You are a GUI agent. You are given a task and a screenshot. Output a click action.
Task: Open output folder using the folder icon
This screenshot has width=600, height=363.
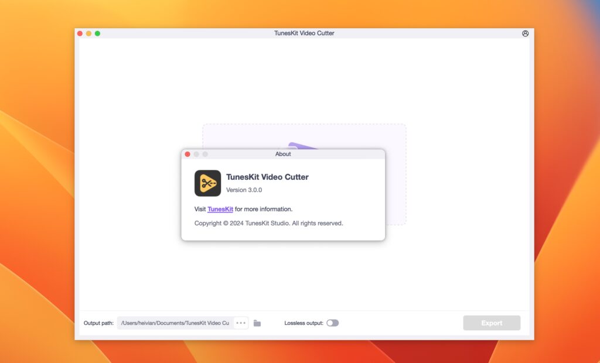[x=257, y=323]
